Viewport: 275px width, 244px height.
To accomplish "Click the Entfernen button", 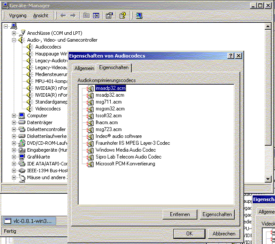I will (x=180, y=214).
